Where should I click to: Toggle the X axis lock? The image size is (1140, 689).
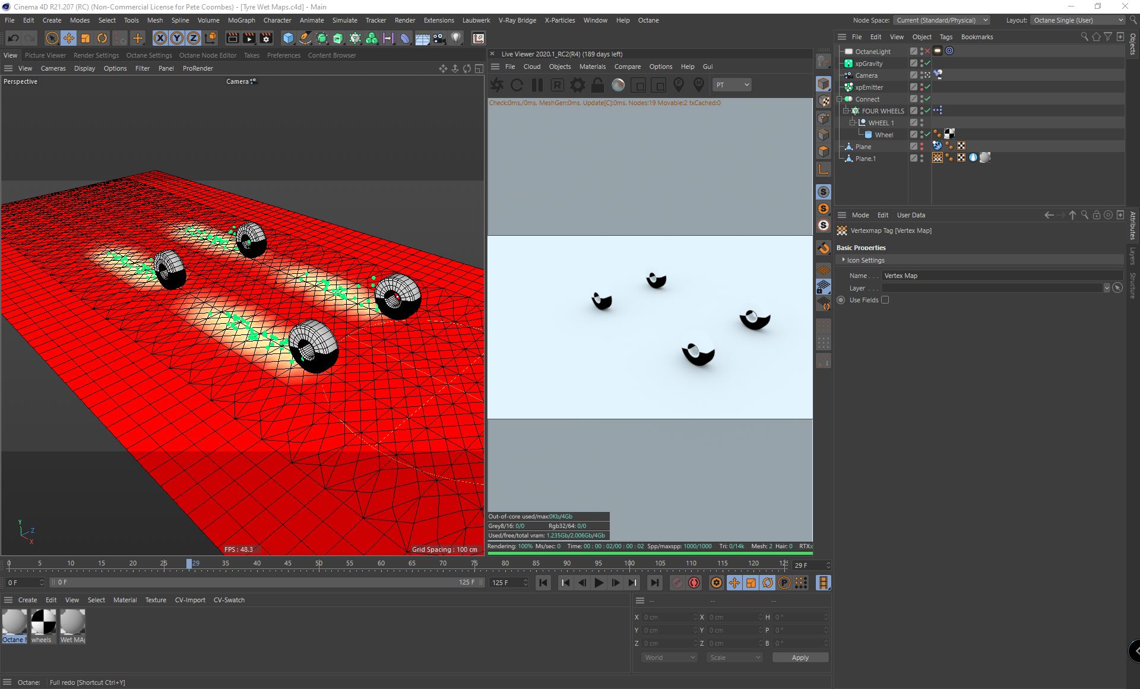(160, 38)
